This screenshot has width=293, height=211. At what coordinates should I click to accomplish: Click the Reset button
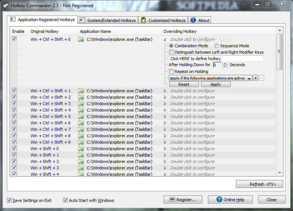click(184, 84)
